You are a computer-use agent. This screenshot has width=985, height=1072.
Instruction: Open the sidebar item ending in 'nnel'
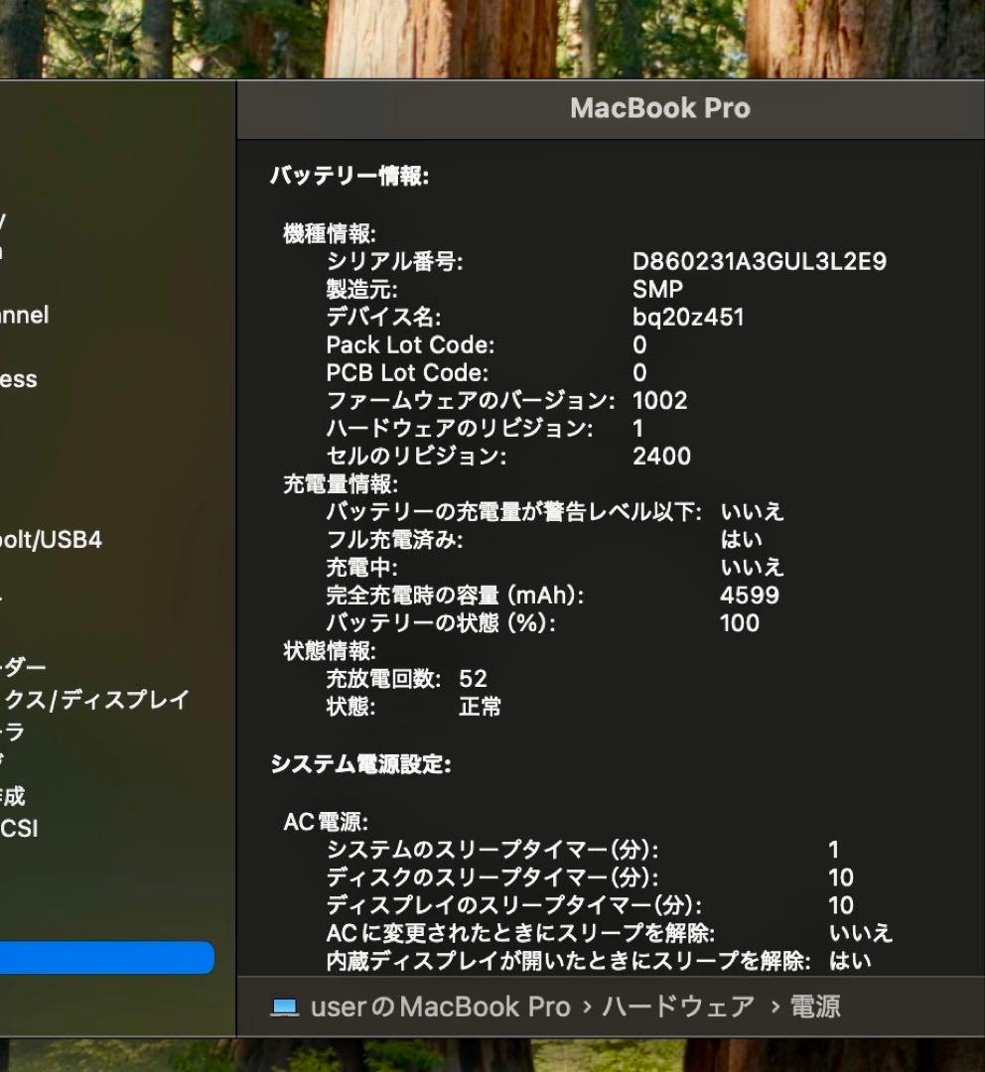pos(25,316)
